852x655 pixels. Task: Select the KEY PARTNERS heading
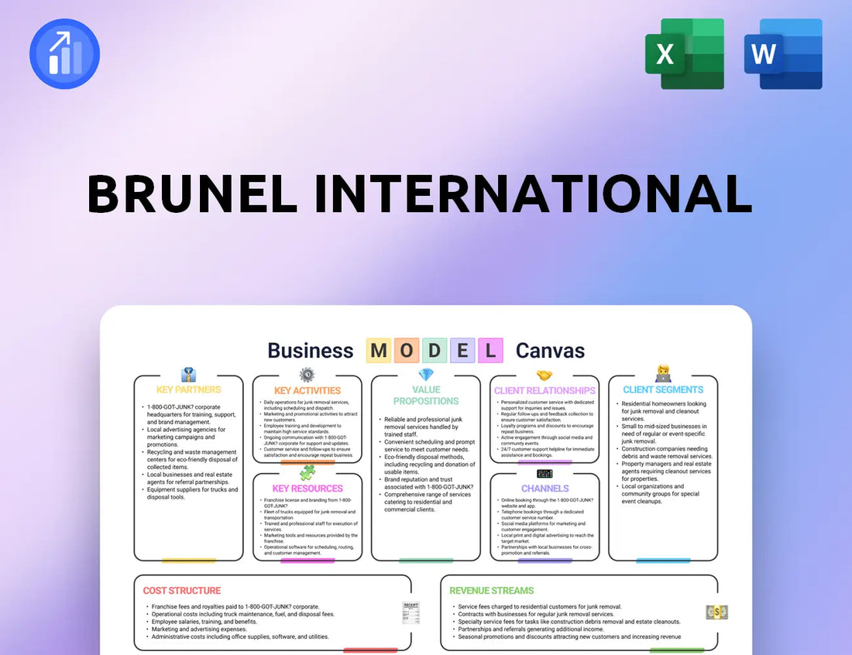click(x=188, y=390)
